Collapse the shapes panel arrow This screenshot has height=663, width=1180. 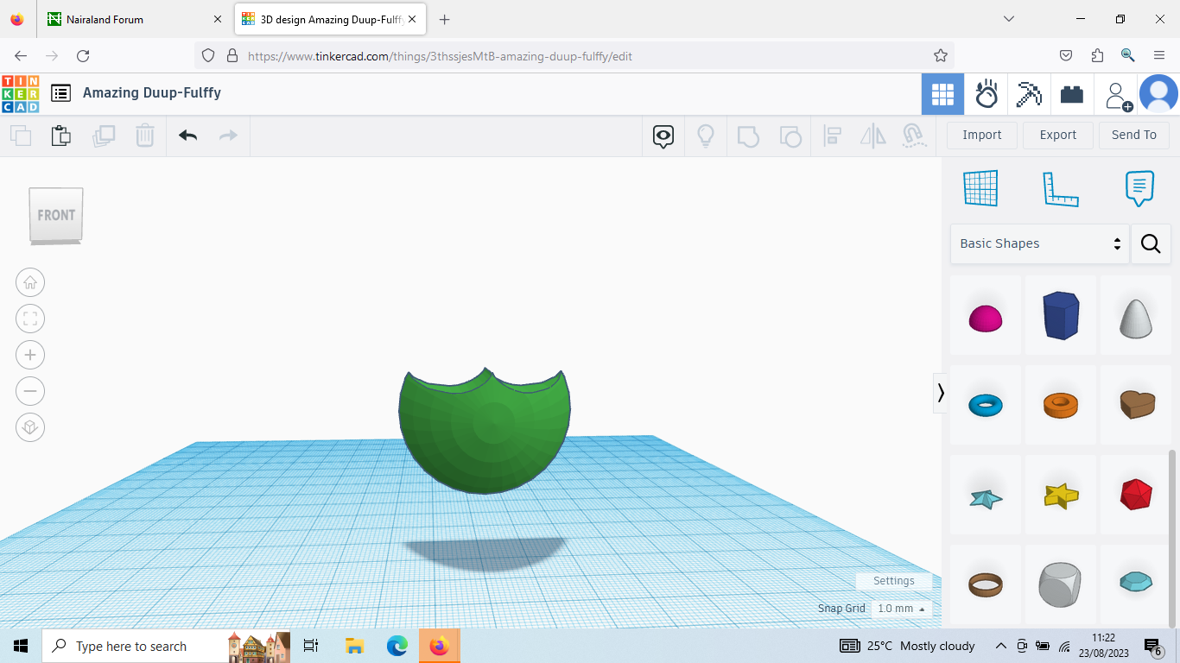tap(941, 393)
